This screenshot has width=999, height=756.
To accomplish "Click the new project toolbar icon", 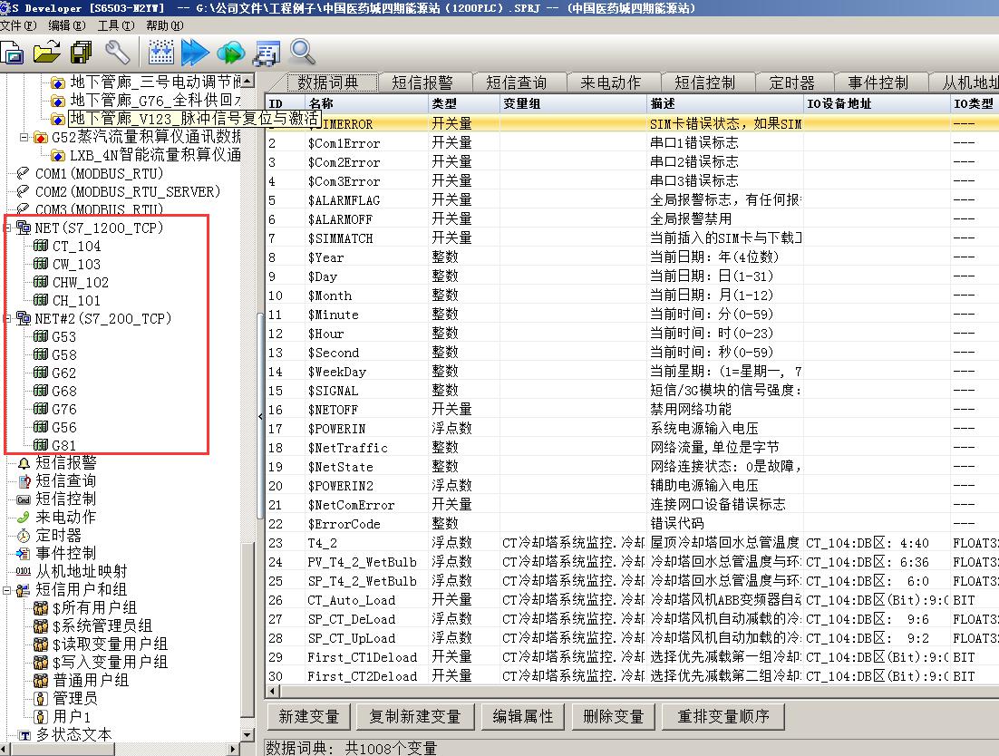I will (x=12, y=53).
